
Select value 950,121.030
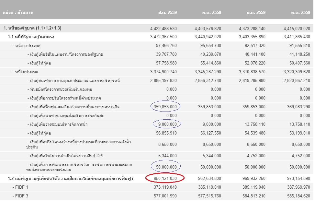click(x=165, y=178)
